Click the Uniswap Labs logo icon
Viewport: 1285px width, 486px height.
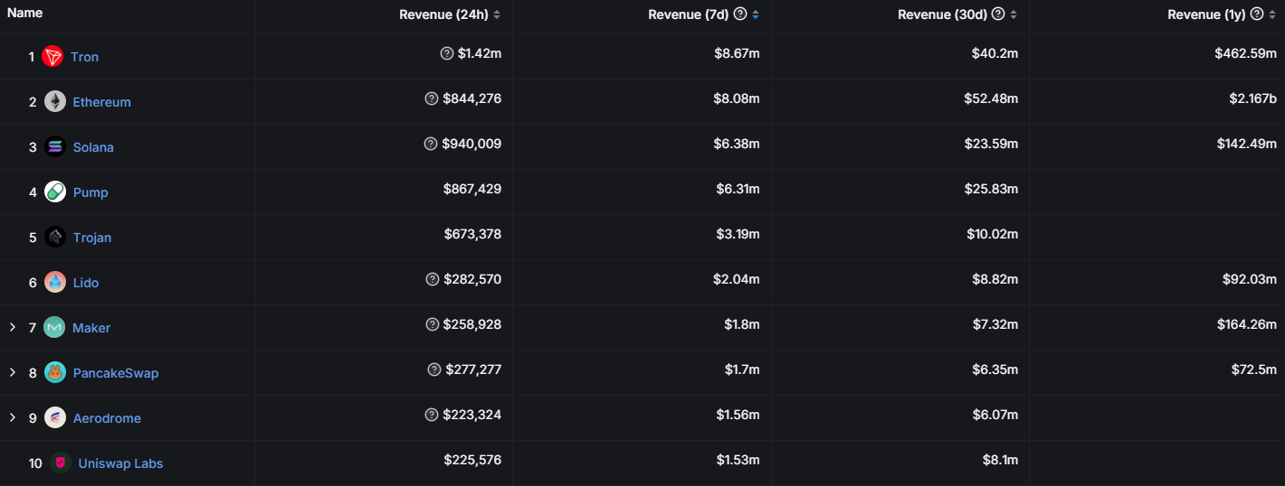point(61,463)
